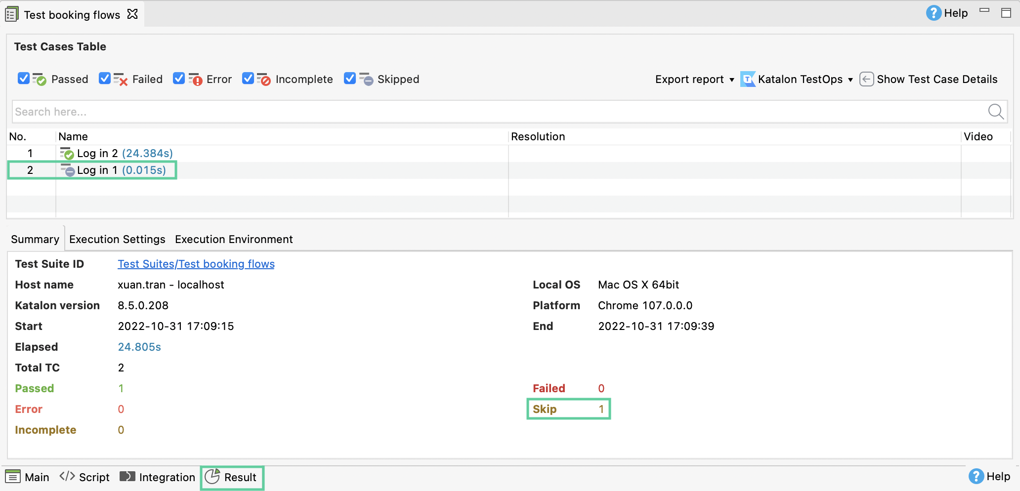Viewport: 1020px width, 491px height.
Task: Toggle the Failed filter checkbox
Action: 105,79
